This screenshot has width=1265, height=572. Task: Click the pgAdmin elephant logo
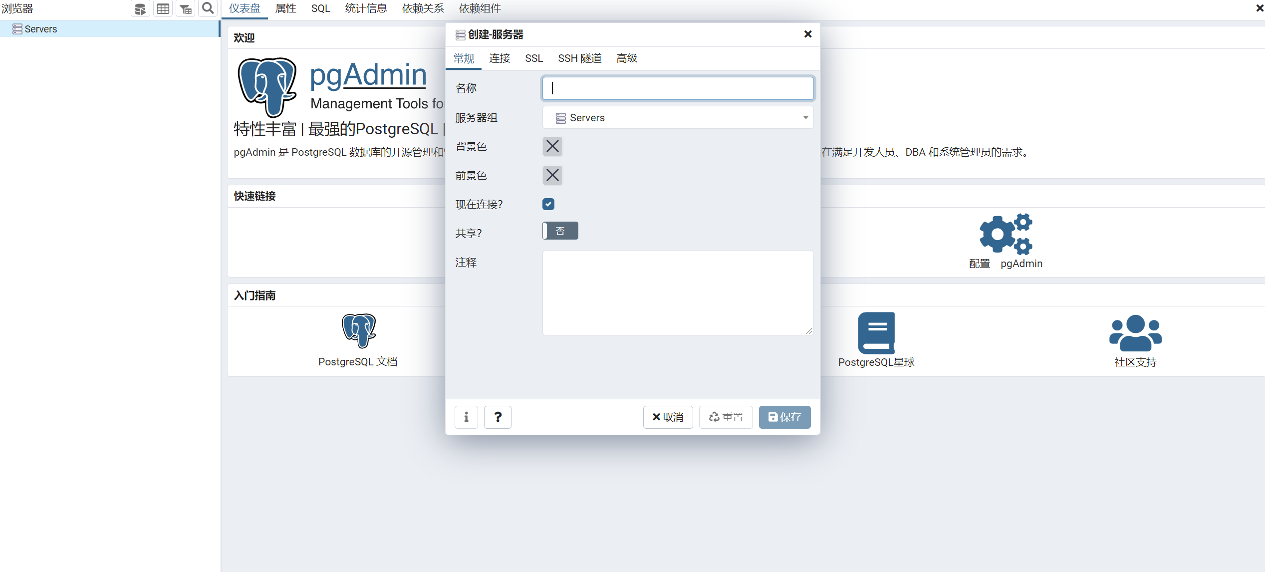(267, 88)
